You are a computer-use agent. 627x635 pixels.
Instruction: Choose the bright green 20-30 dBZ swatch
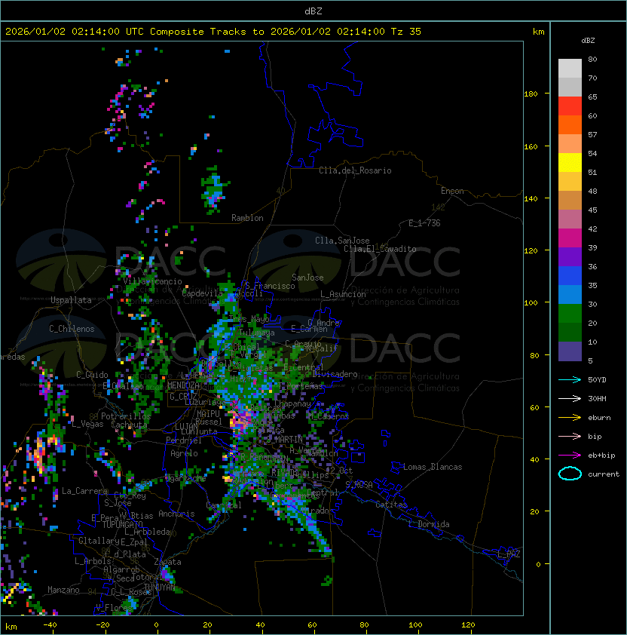tap(570, 314)
